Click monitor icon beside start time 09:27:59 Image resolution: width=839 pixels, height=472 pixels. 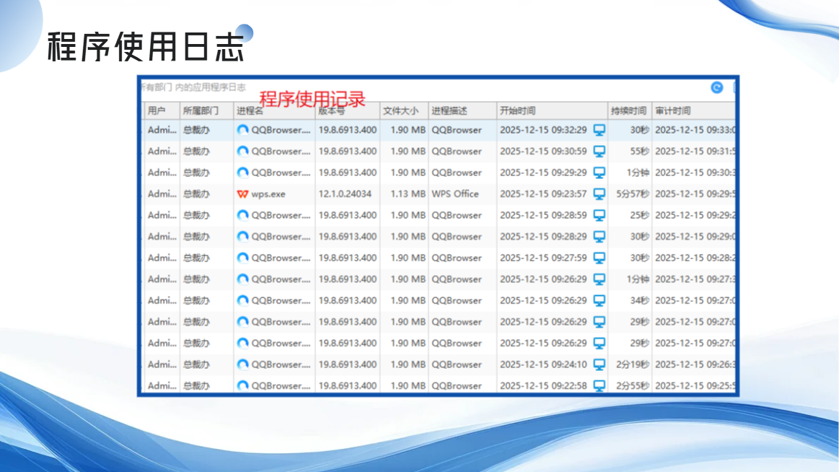(599, 258)
